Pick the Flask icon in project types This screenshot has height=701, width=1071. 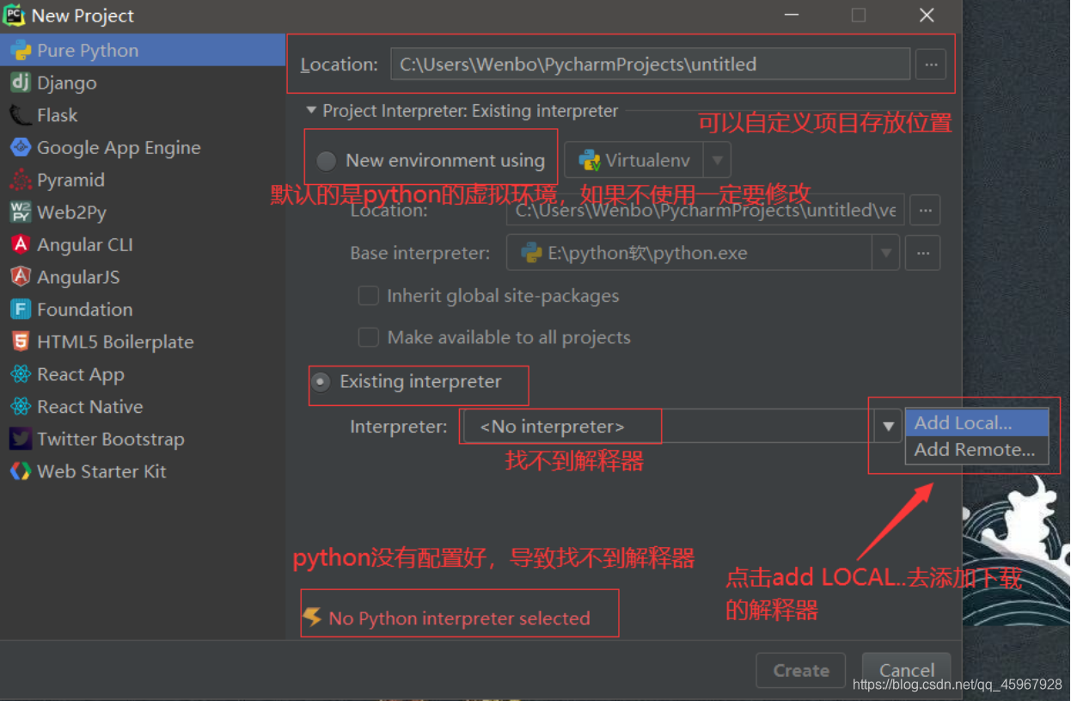point(21,115)
